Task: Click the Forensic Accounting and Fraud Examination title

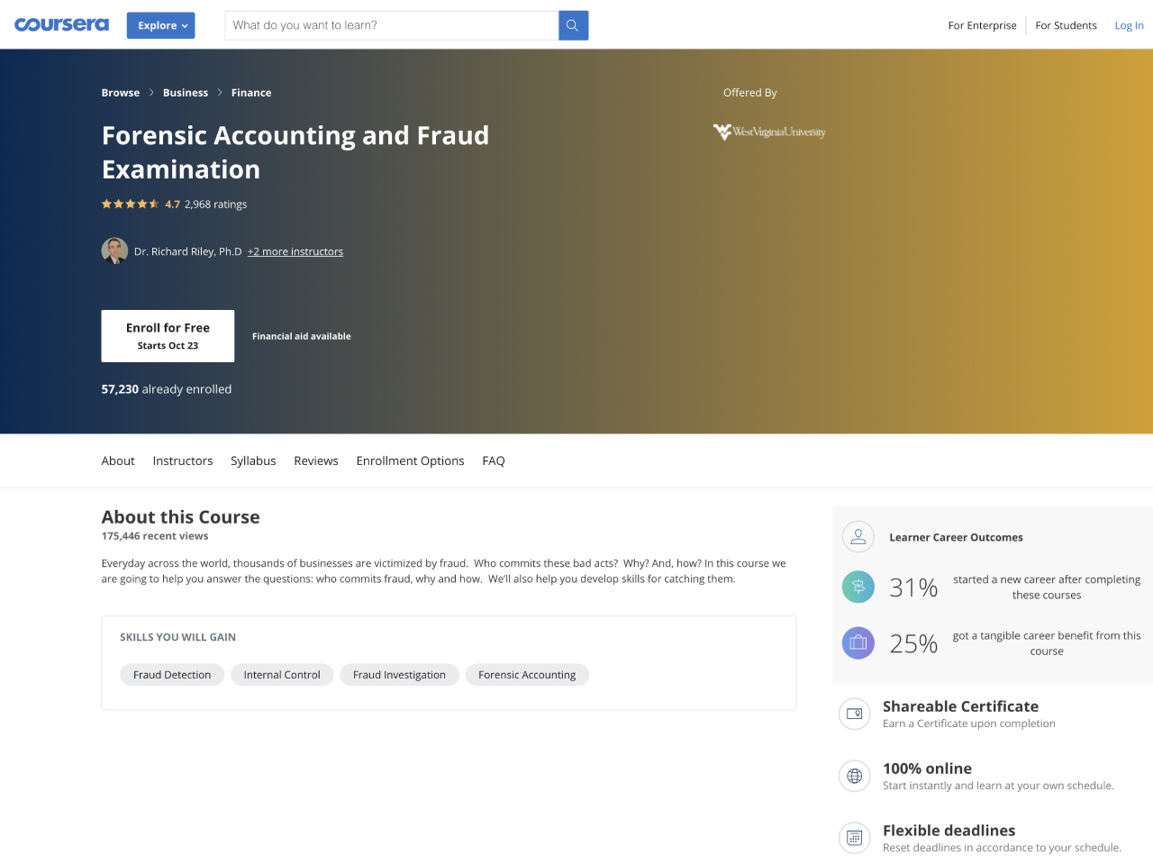Action: [x=295, y=152]
